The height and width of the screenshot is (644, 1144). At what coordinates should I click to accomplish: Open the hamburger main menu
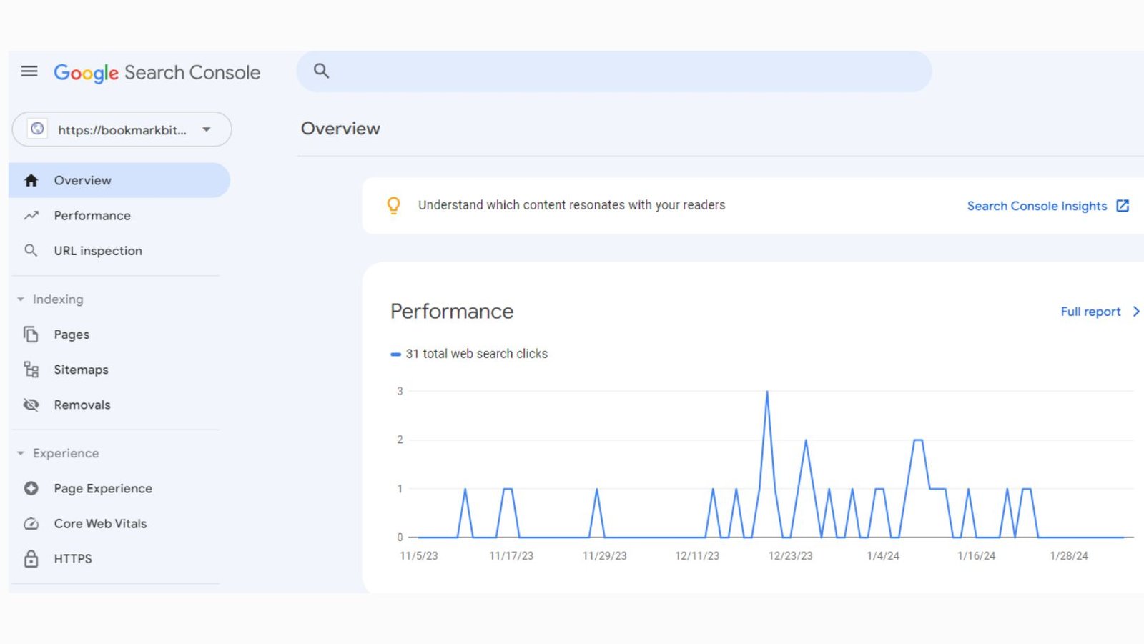(x=29, y=71)
